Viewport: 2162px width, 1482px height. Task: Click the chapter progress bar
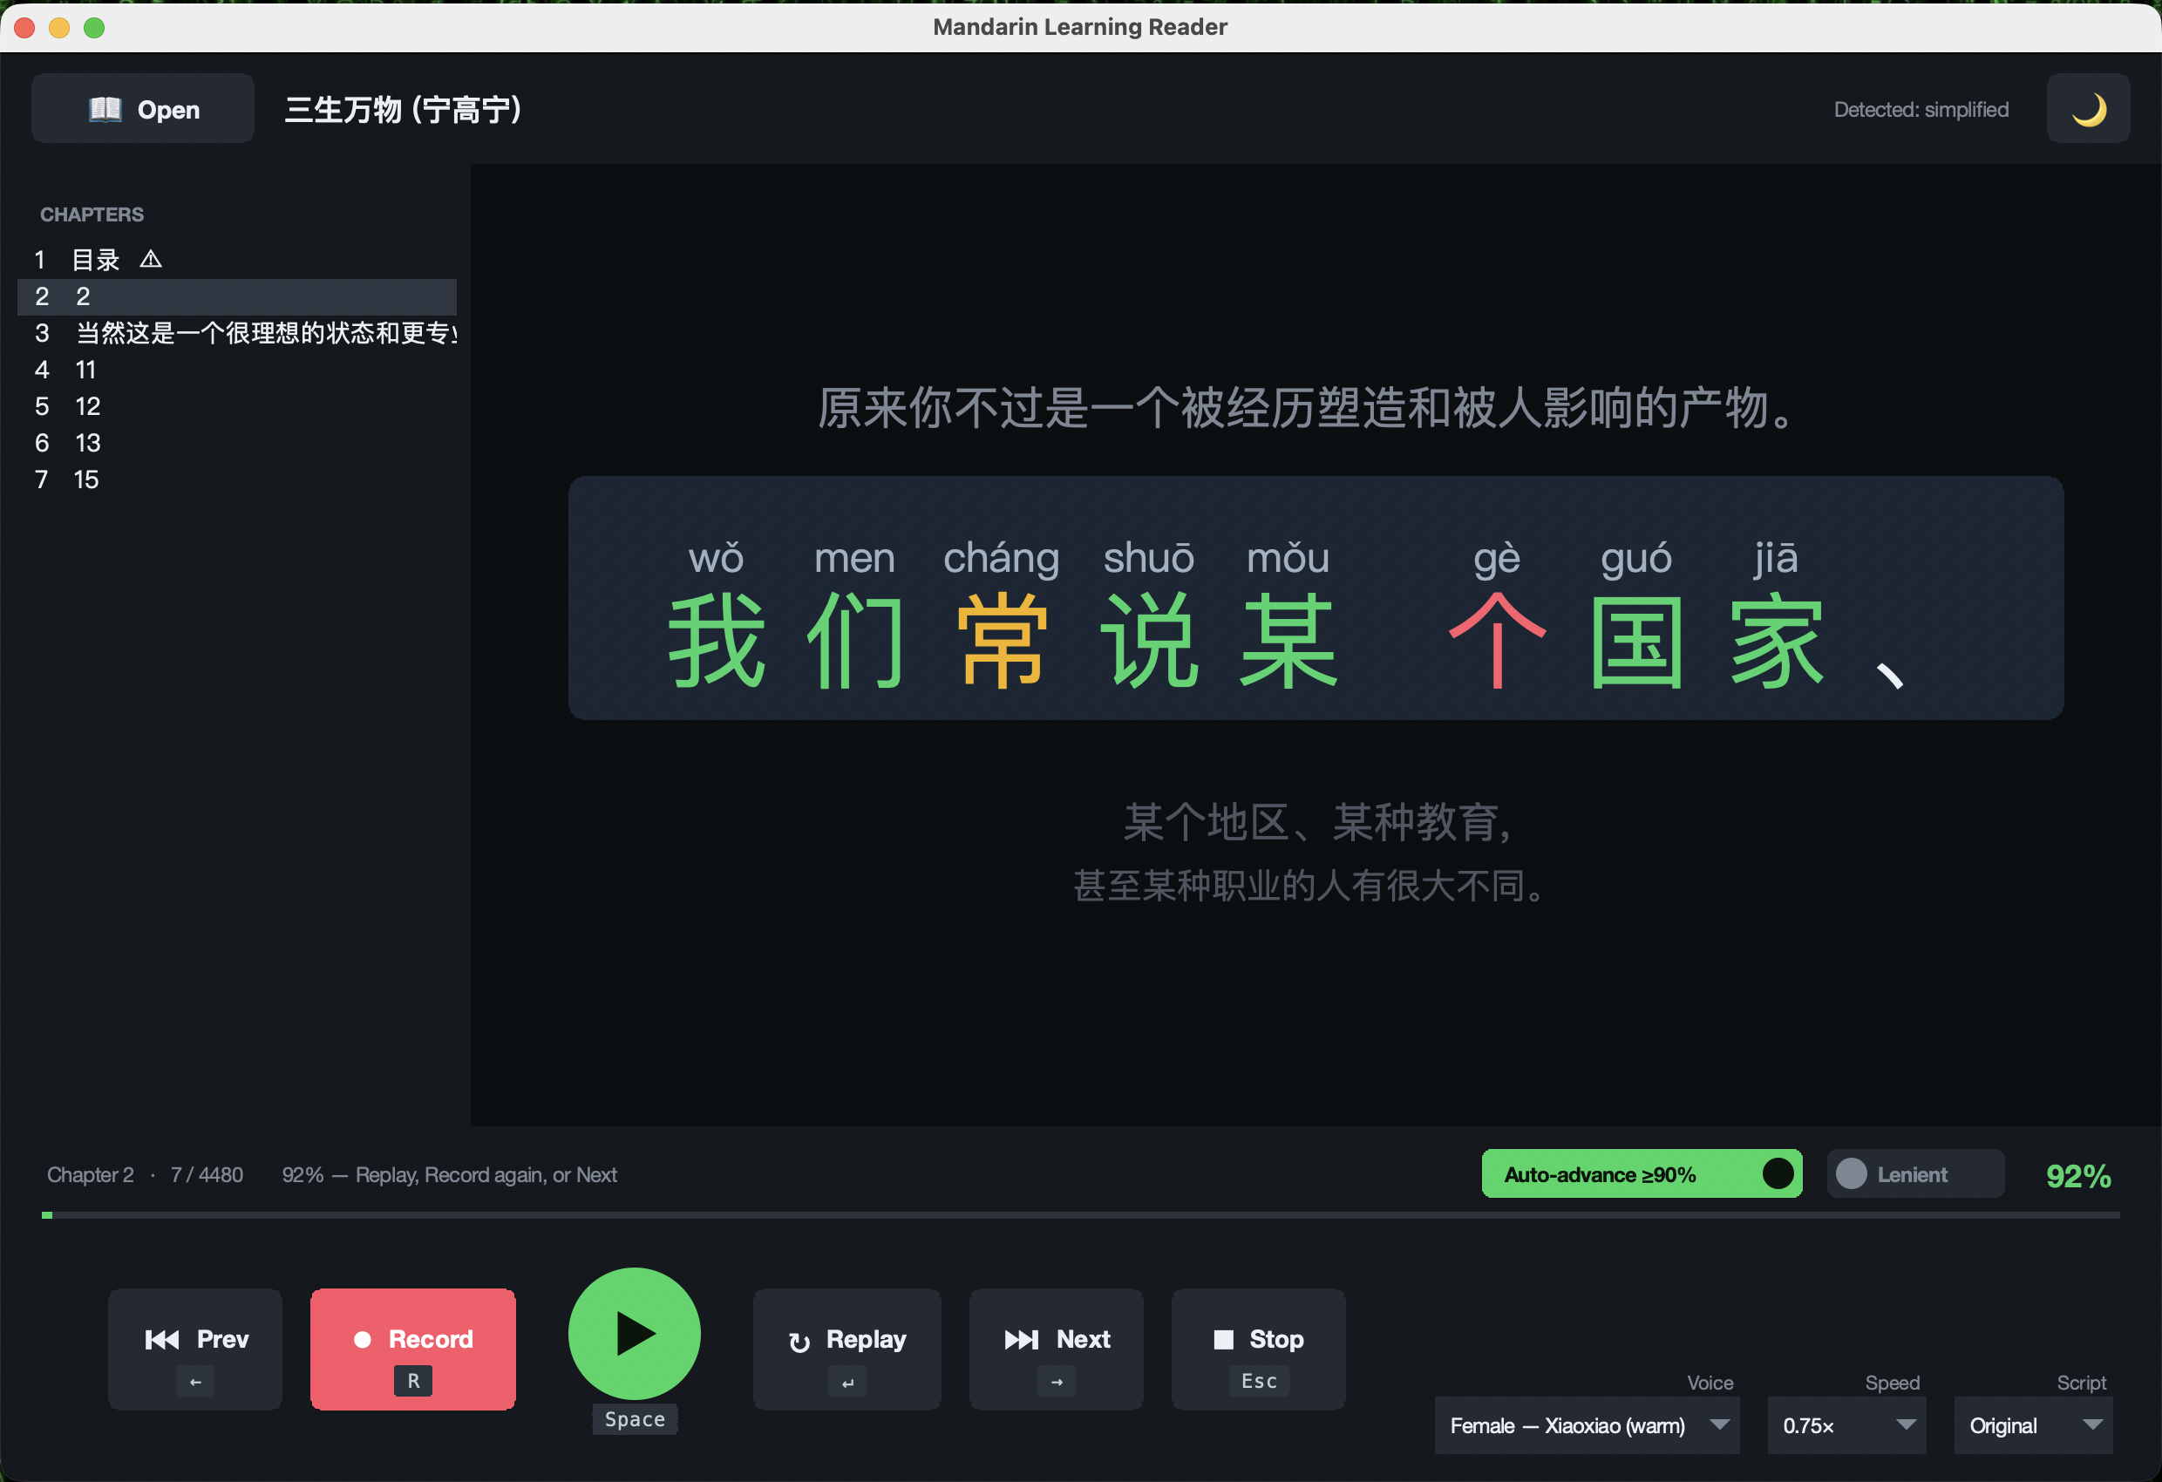click(1081, 1215)
